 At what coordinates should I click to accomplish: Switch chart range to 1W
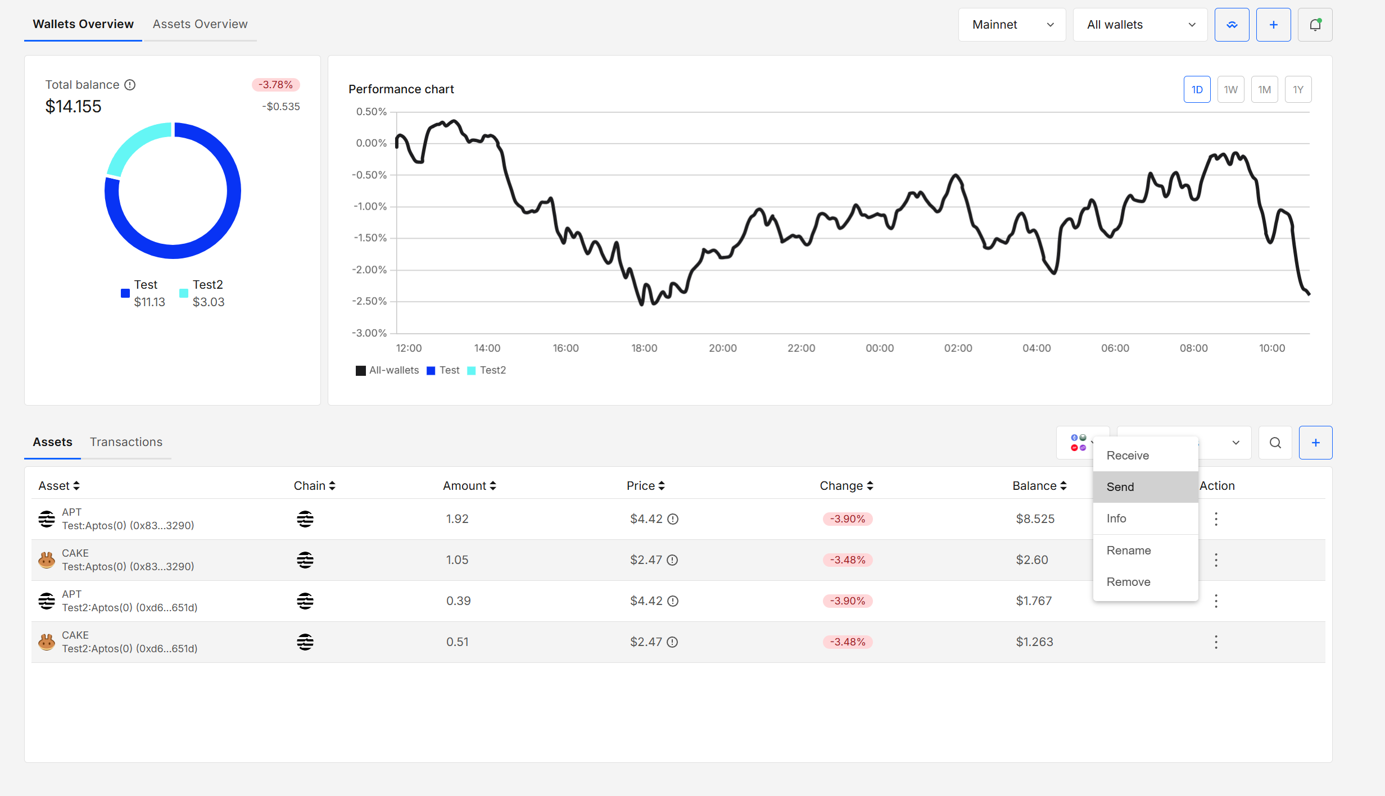point(1230,90)
